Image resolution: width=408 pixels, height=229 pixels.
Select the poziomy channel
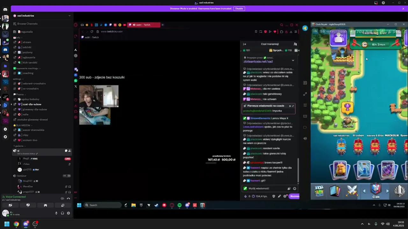point(27,52)
